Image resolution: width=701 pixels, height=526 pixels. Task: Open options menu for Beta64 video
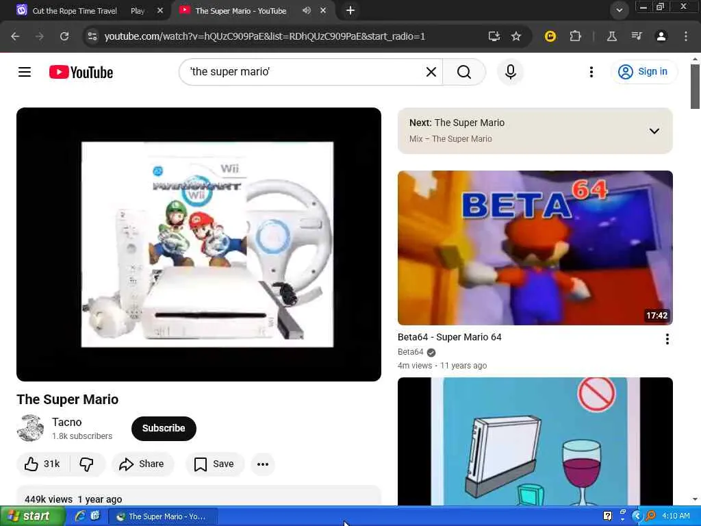(667, 339)
